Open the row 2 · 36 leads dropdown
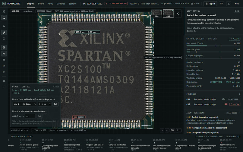243x152 pixels. point(24,104)
